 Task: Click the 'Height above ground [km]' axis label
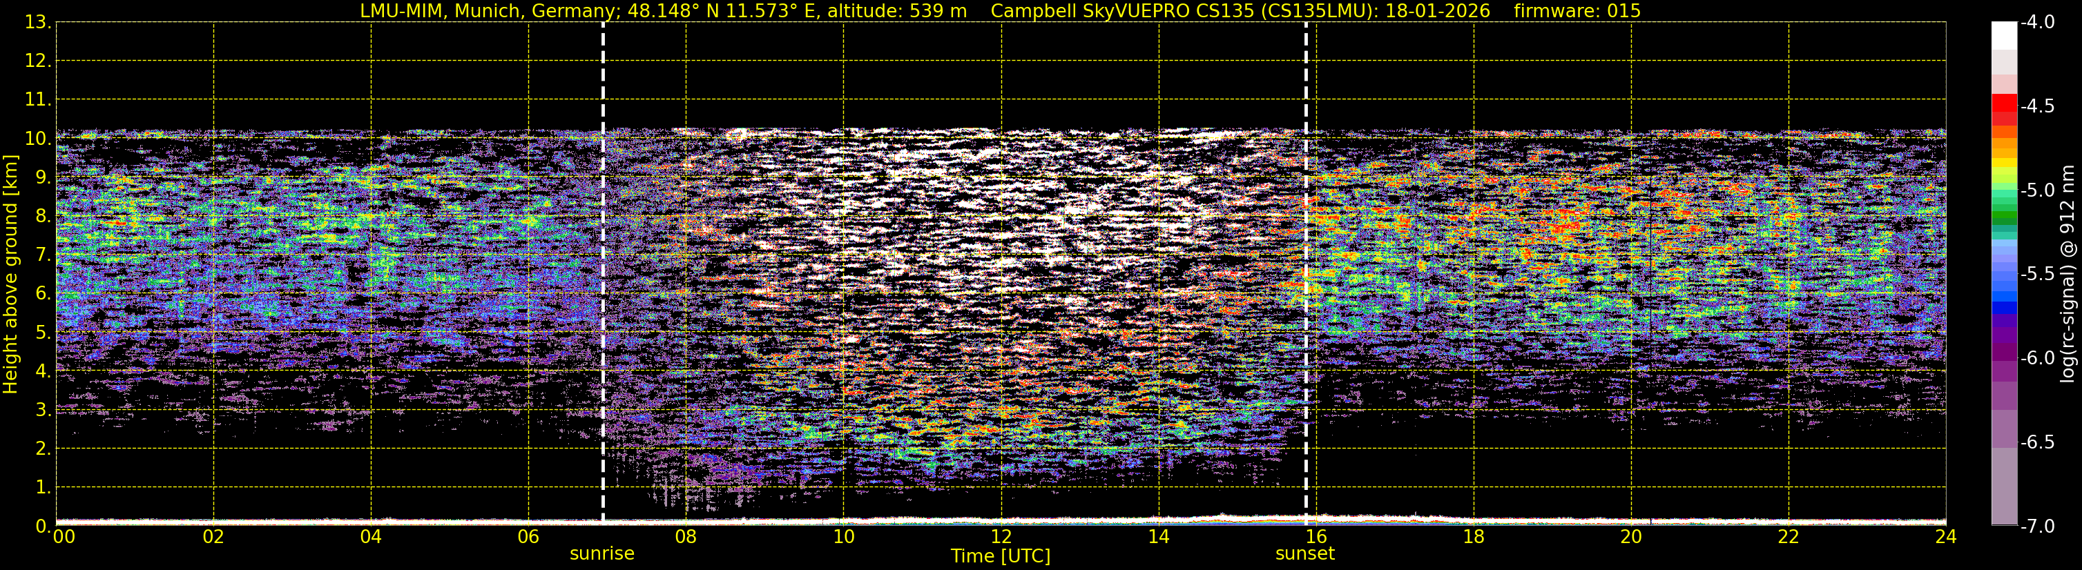pos(10,275)
